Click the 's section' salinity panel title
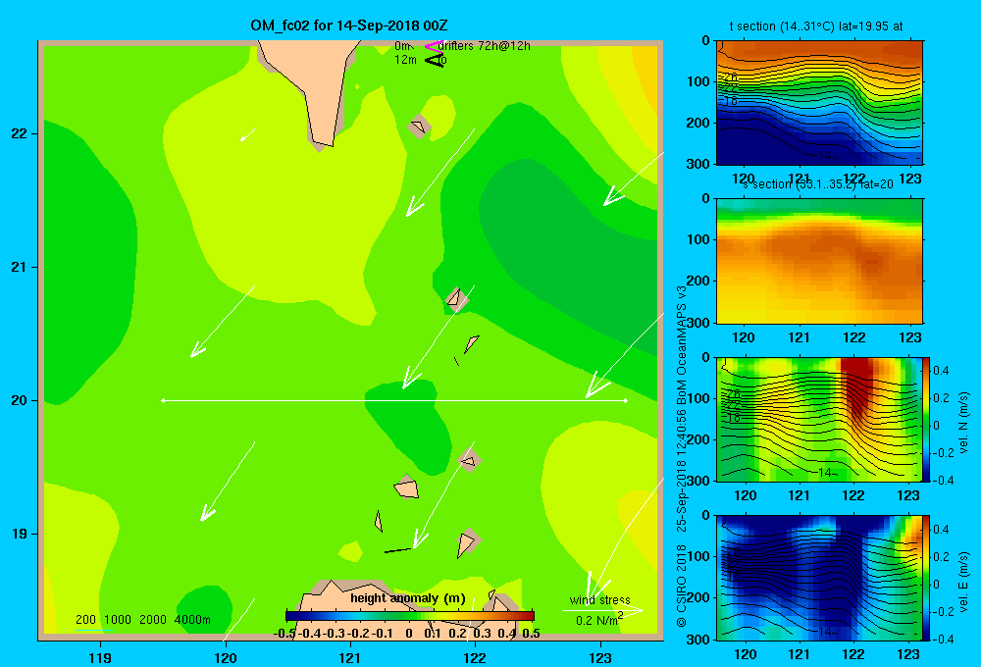Screen dimensions: 981x667 point(817,184)
